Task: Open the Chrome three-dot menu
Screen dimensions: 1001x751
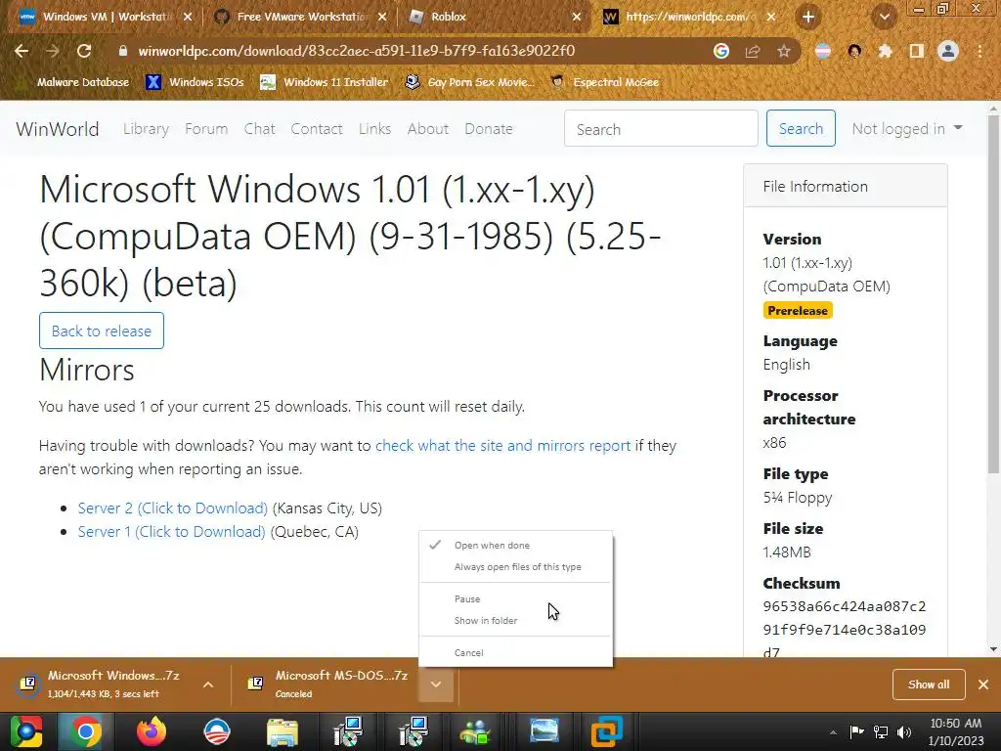Action: 979,51
